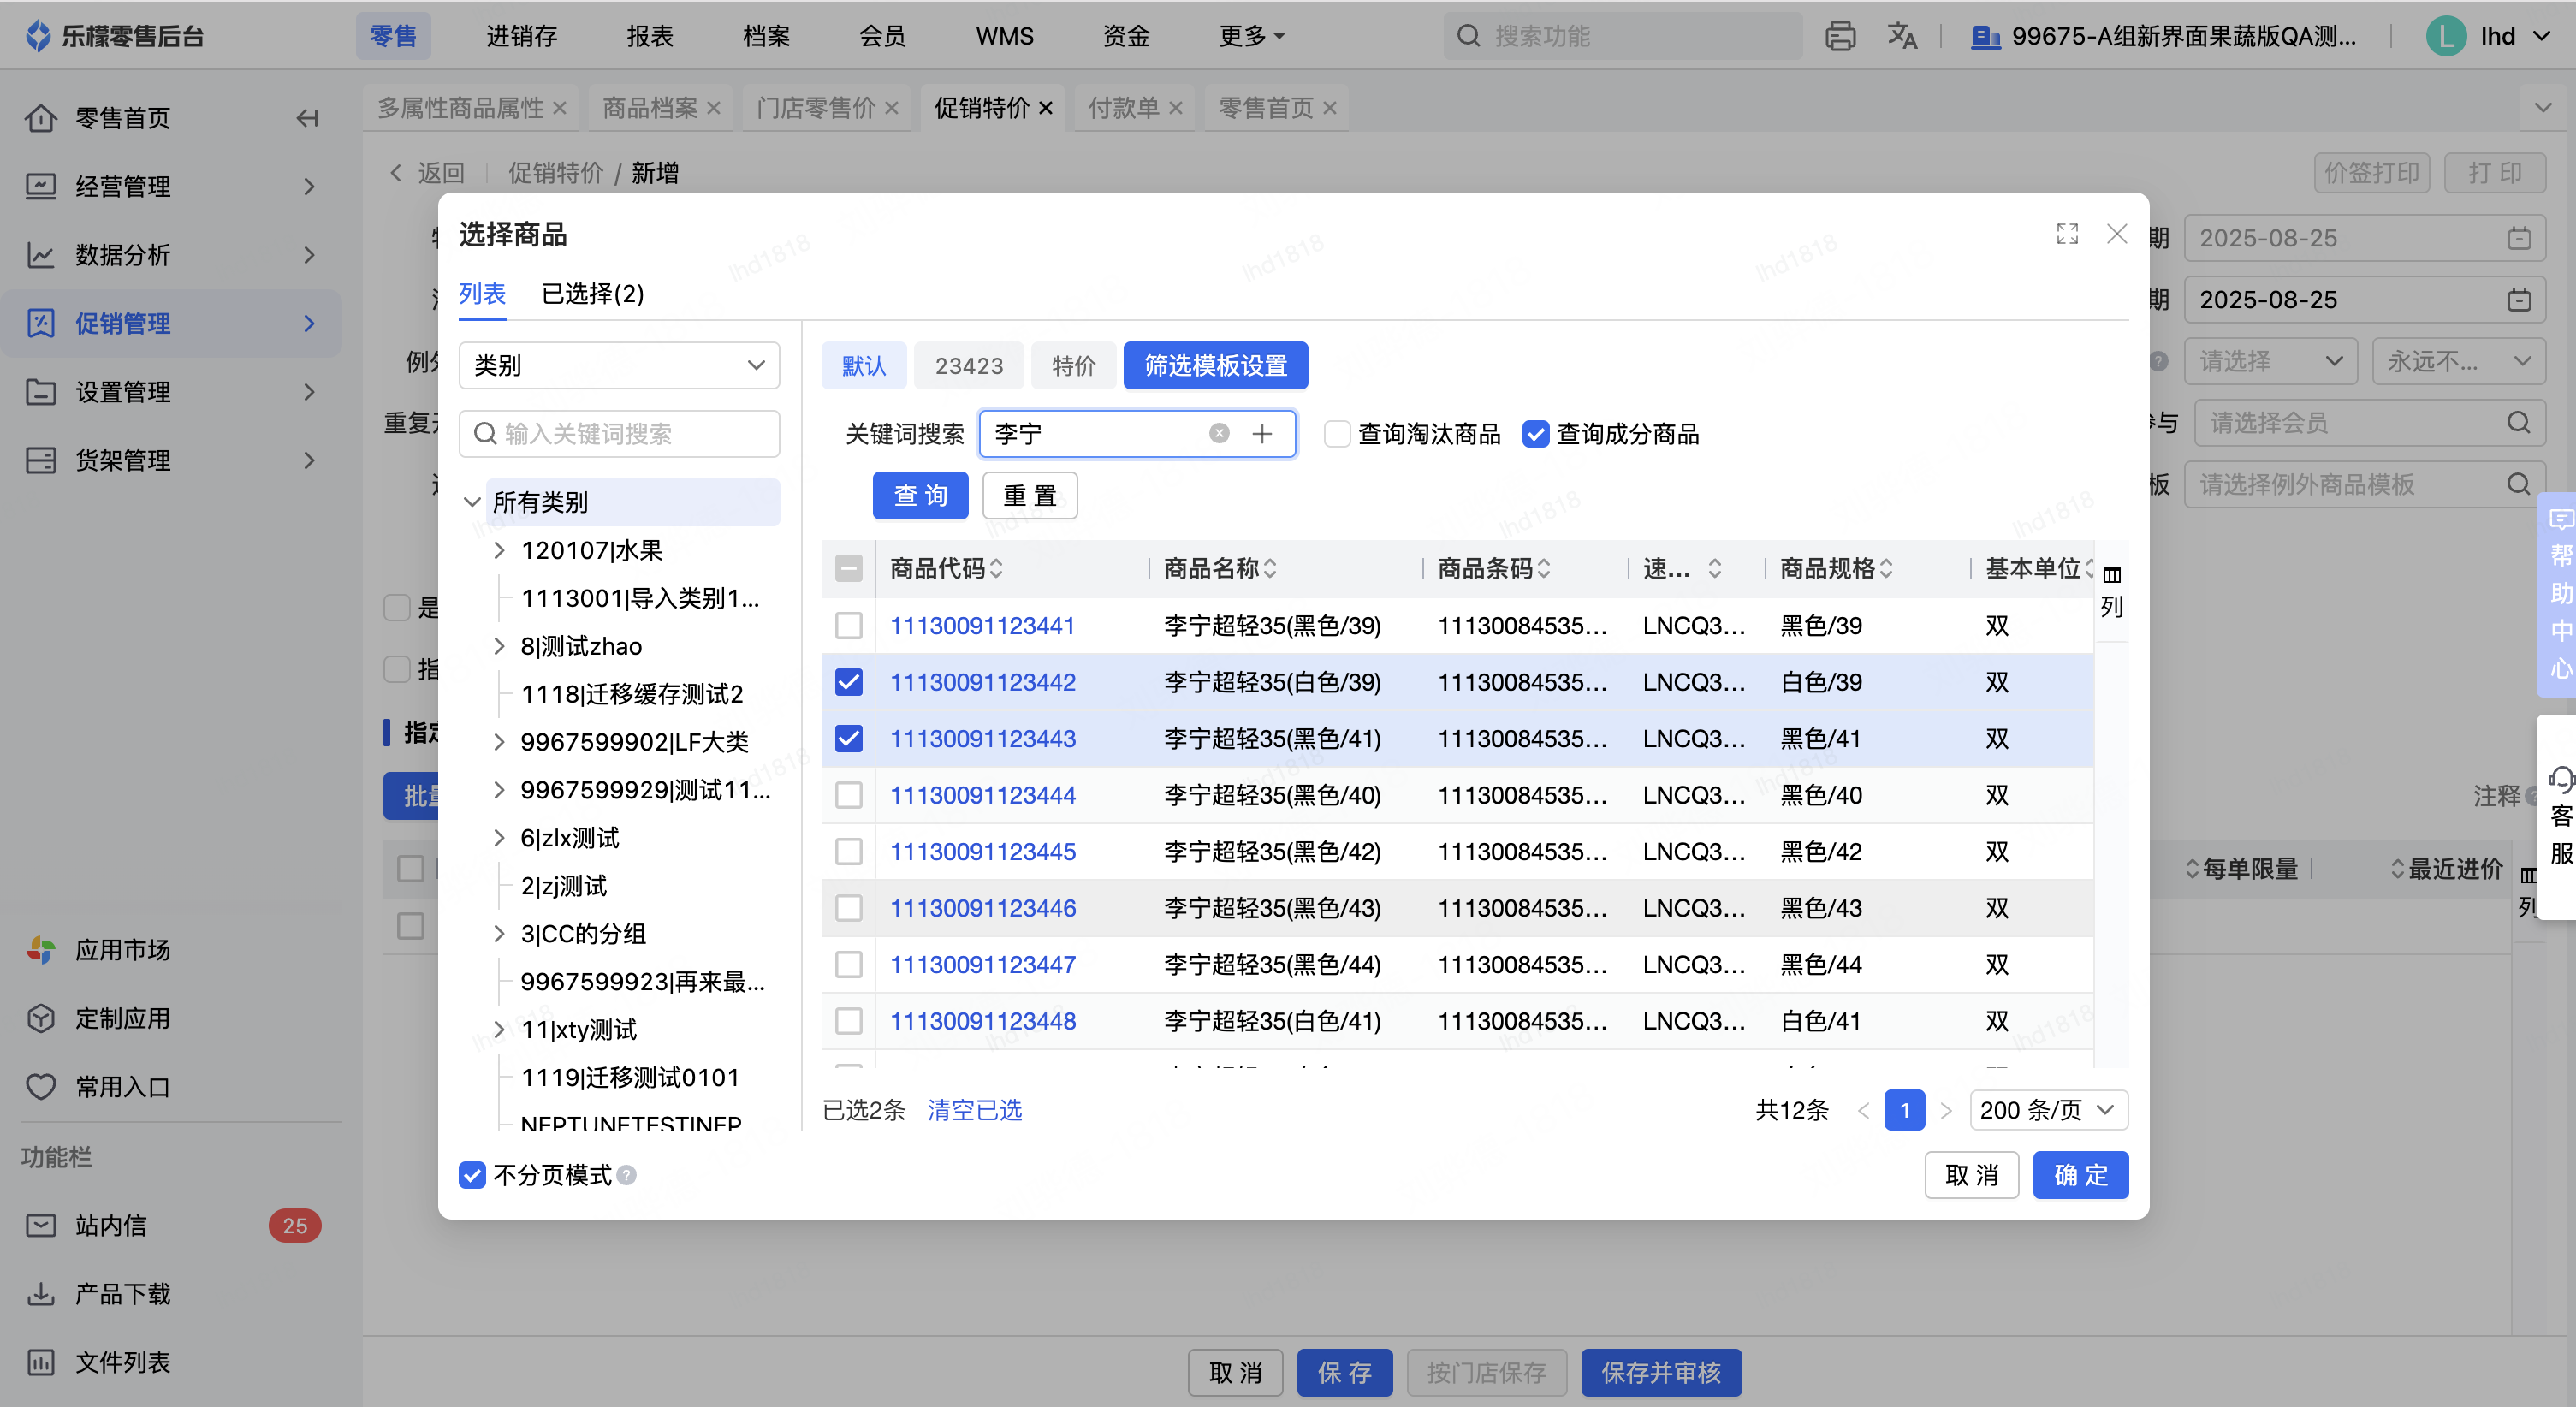Click the fullscreen expand icon in dialog
Image resolution: width=2576 pixels, height=1407 pixels.
(2066, 234)
